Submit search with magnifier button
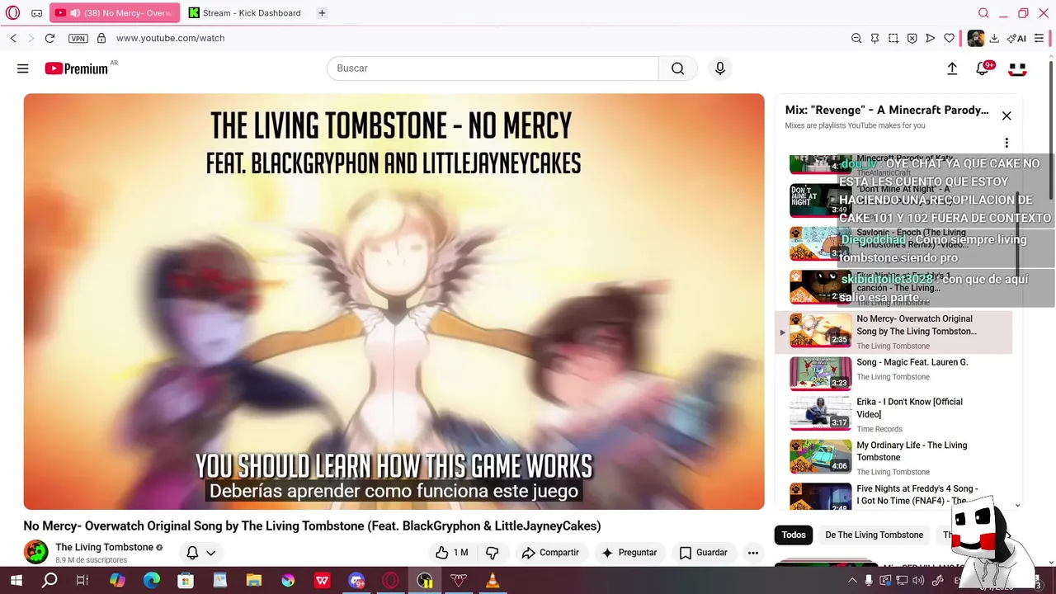Image resolution: width=1056 pixels, height=594 pixels. 678,68
